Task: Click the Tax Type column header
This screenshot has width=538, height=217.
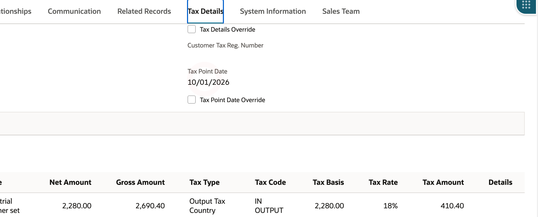Action: 204,182
